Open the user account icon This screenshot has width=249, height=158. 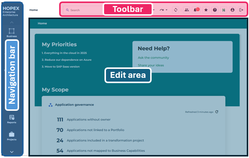pyautogui.click(x=233, y=10)
